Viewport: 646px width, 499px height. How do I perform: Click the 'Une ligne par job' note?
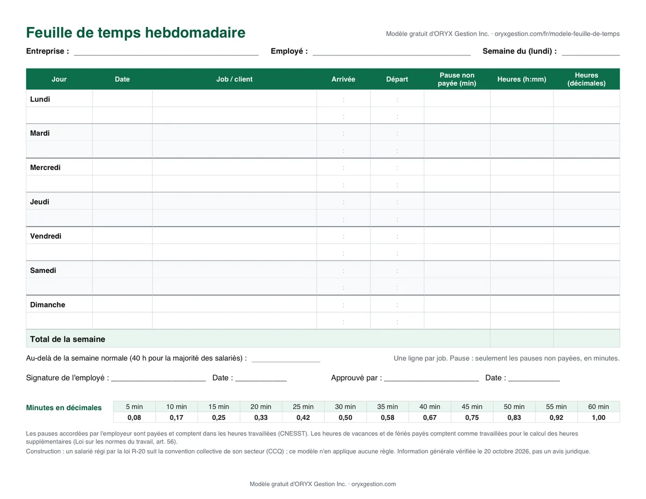tap(507, 359)
